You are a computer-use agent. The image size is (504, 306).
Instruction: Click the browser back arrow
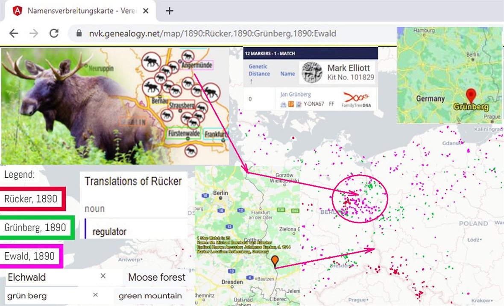[x=14, y=33]
